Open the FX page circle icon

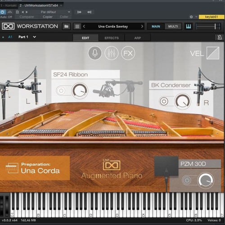point(128,53)
